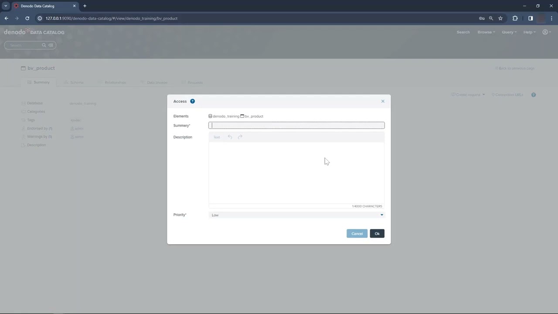558x314 pixels.
Task: Bookmark this page with the star
Action: tap(500, 18)
